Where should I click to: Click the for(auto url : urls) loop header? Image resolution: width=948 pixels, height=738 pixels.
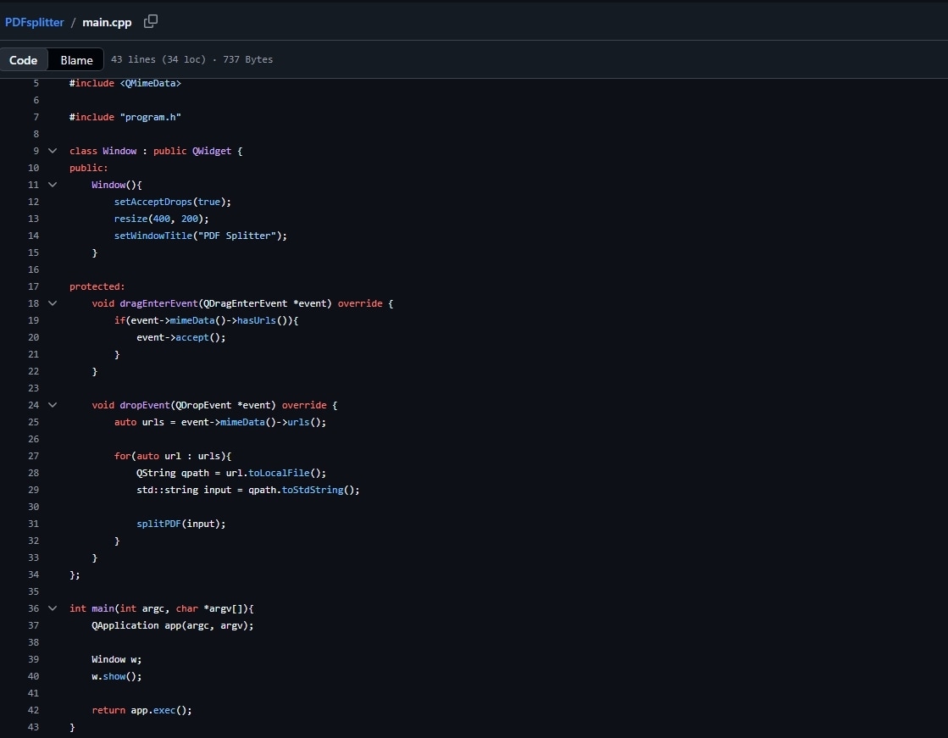(173, 456)
